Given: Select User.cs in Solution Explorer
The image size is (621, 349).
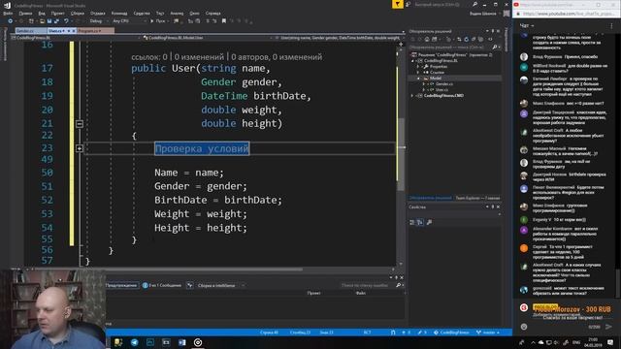Looking at the screenshot, I should (441, 90).
